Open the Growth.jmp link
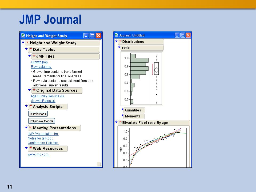This screenshot has width=256, height=192. (x=39, y=62)
